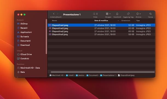Click the horizontal scrollbar above path bar

point(103,72)
